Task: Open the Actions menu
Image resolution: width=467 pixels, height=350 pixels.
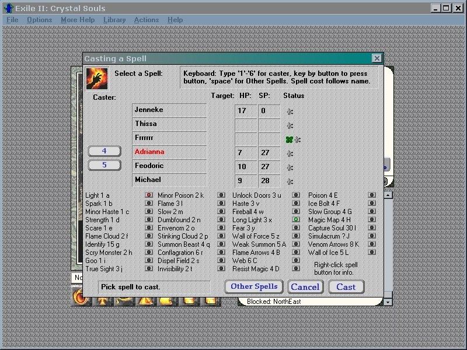Action: (146, 20)
